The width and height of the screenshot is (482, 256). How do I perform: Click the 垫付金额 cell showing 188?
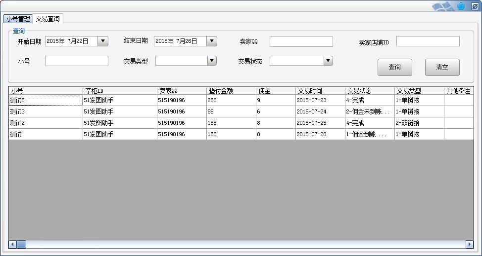click(231, 123)
